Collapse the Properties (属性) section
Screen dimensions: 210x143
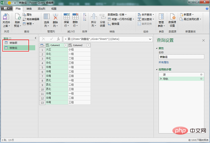click(157, 48)
